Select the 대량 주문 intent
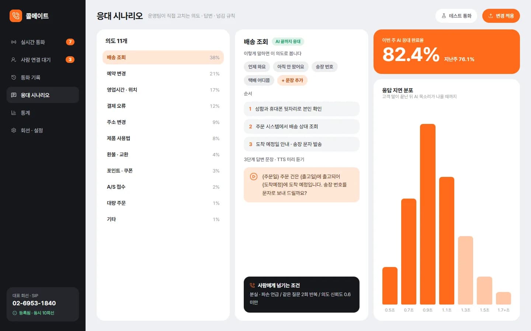 [163, 203]
